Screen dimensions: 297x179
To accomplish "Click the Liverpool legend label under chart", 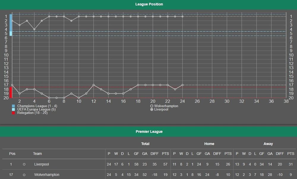I will pos(161,109).
